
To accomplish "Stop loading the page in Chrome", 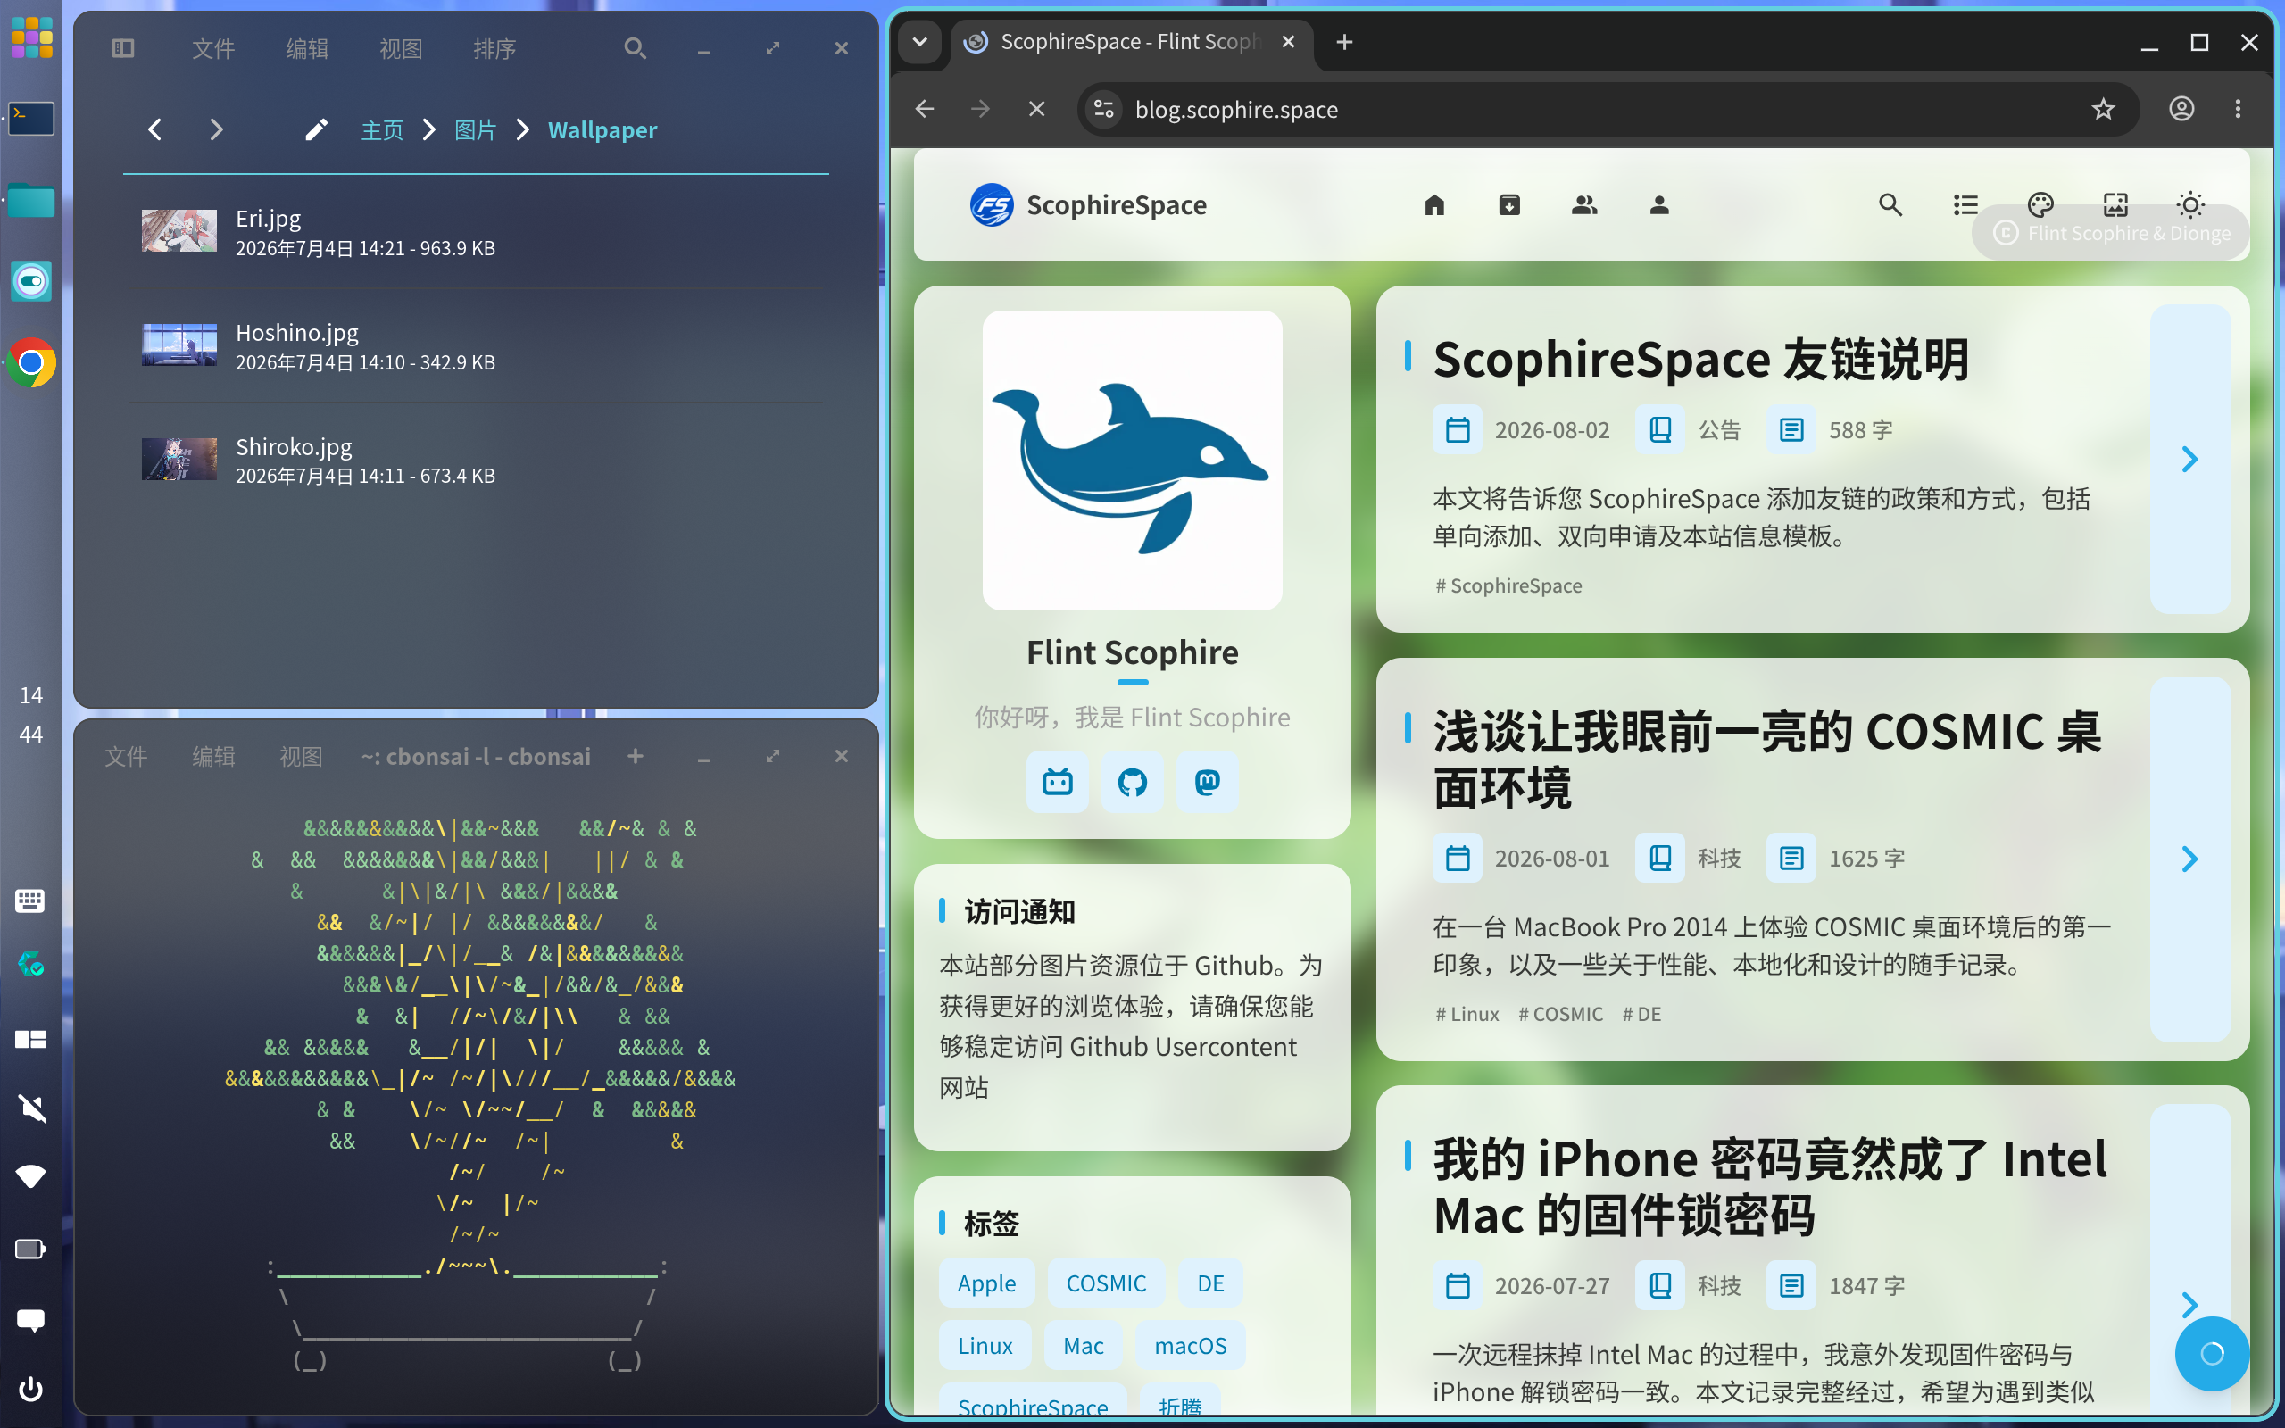I will (x=1037, y=109).
